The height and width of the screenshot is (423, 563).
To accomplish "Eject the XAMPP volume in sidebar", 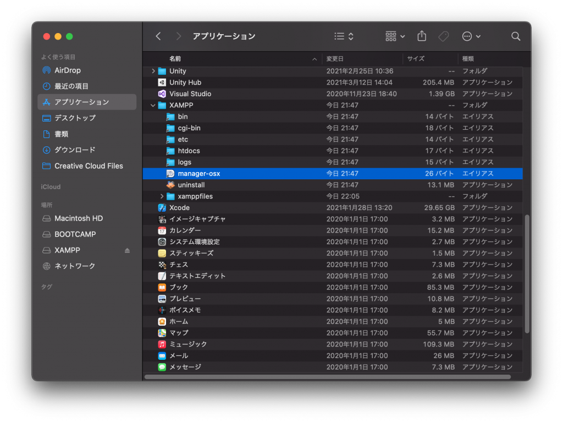I will pos(128,250).
